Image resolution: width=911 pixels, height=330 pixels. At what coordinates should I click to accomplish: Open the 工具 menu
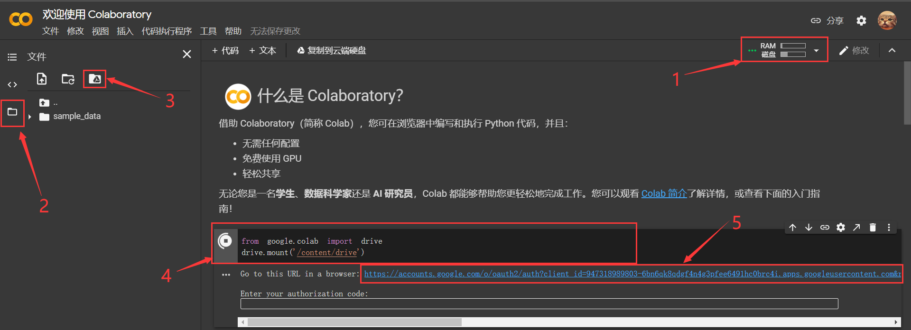pos(208,31)
